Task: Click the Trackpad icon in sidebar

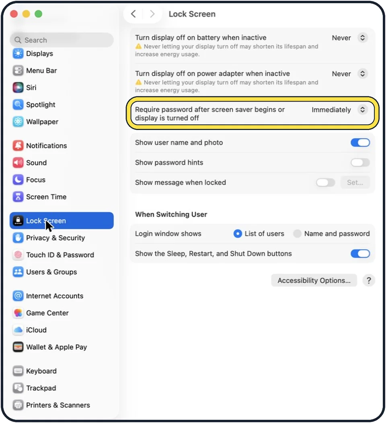Action: click(x=18, y=388)
